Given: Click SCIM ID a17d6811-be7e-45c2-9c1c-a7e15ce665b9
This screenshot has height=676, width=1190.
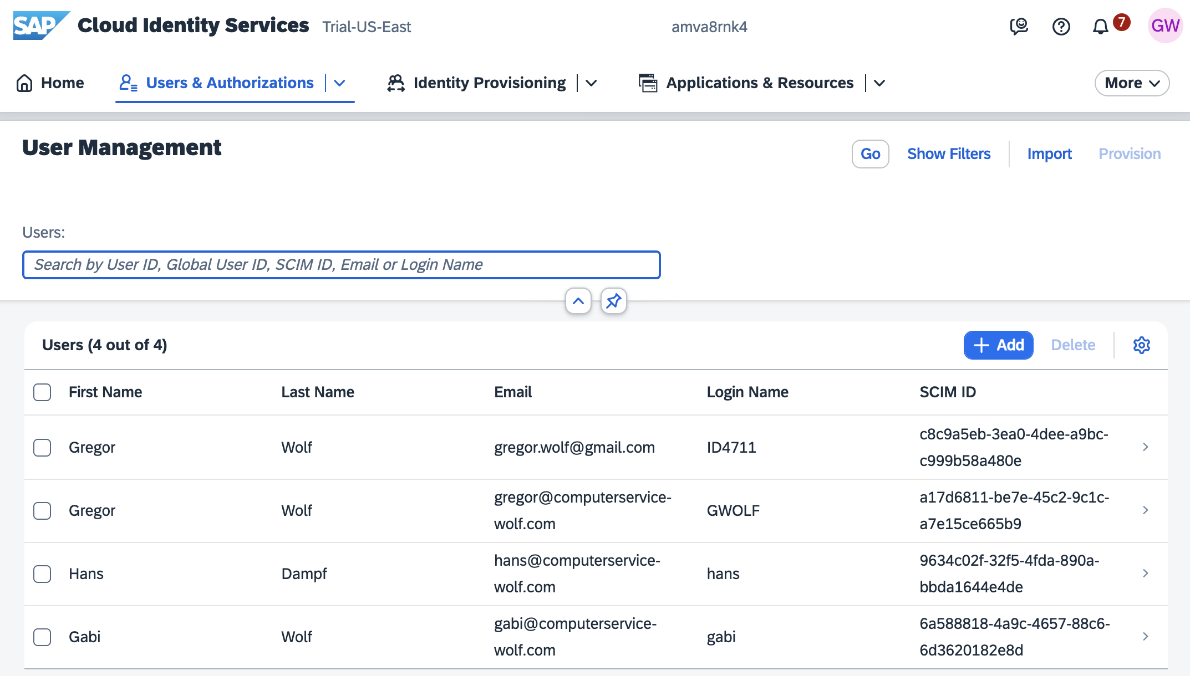Looking at the screenshot, I should [x=1015, y=510].
